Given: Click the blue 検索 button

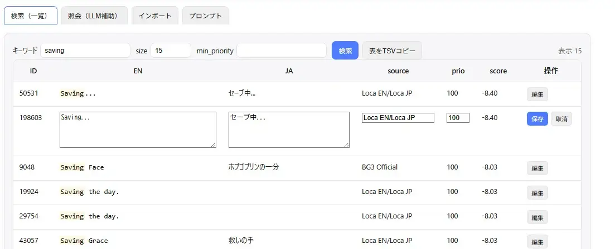Looking at the screenshot, I should point(345,51).
